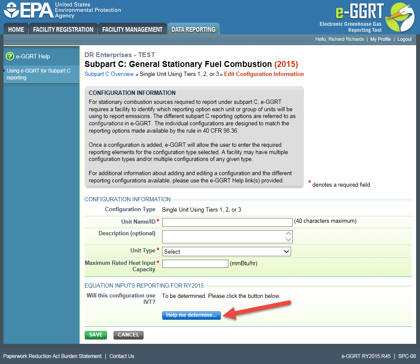The image size is (420, 364).
Task: Click 'Hello, Richard Richards' greeting text
Action: [x=339, y=39]
